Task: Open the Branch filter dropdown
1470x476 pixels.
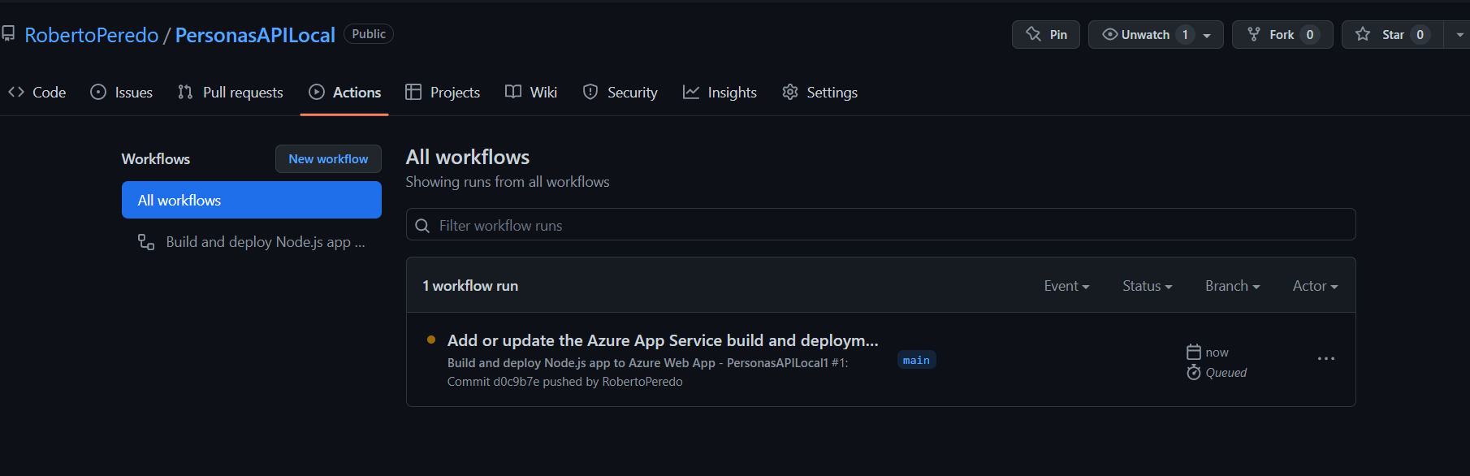Action: point(1232,286)
